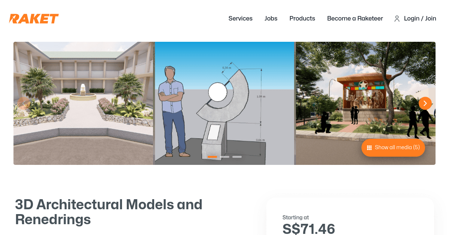Click the RAKET logo
This screenshot has width=449, height=235.
point(34,19)
